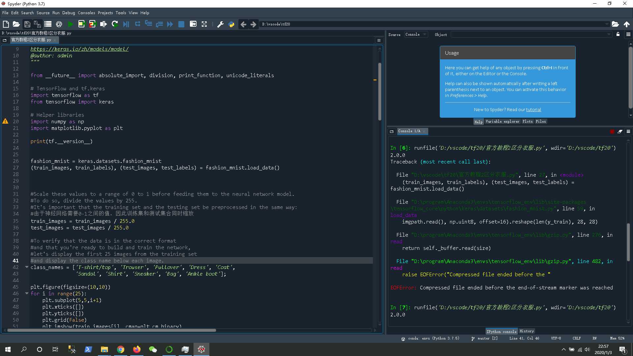
Task: Run the current cell icon
Action: click(x=81, y=24)
